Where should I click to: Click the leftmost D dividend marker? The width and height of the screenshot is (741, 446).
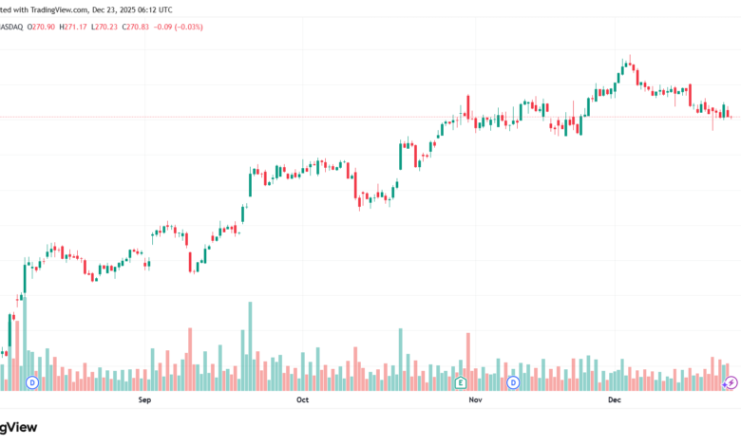click(x=32, y=382)
